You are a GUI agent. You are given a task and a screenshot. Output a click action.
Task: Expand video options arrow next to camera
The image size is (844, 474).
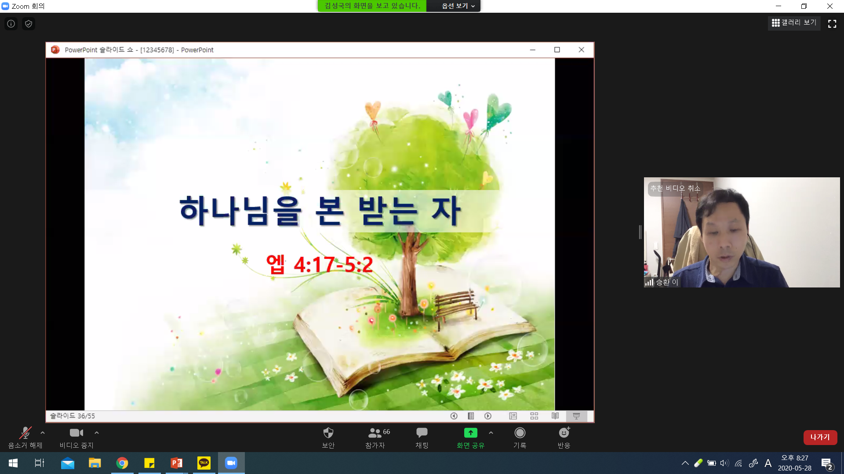pos(97,433)
